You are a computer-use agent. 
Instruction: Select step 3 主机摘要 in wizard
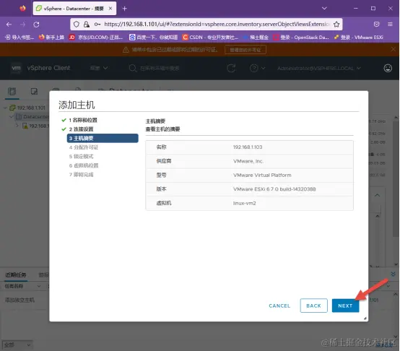(x=103, y=138)
